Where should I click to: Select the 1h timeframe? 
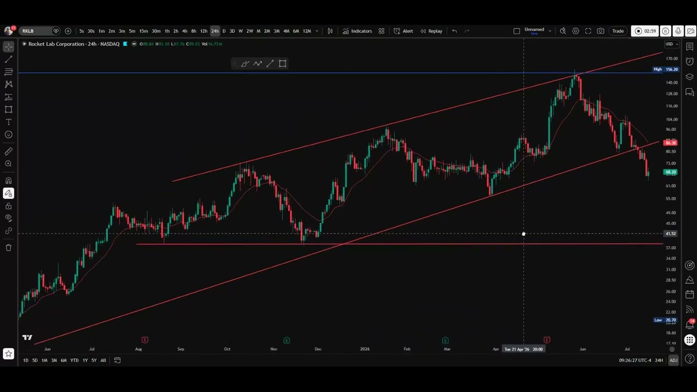point(167,31)
